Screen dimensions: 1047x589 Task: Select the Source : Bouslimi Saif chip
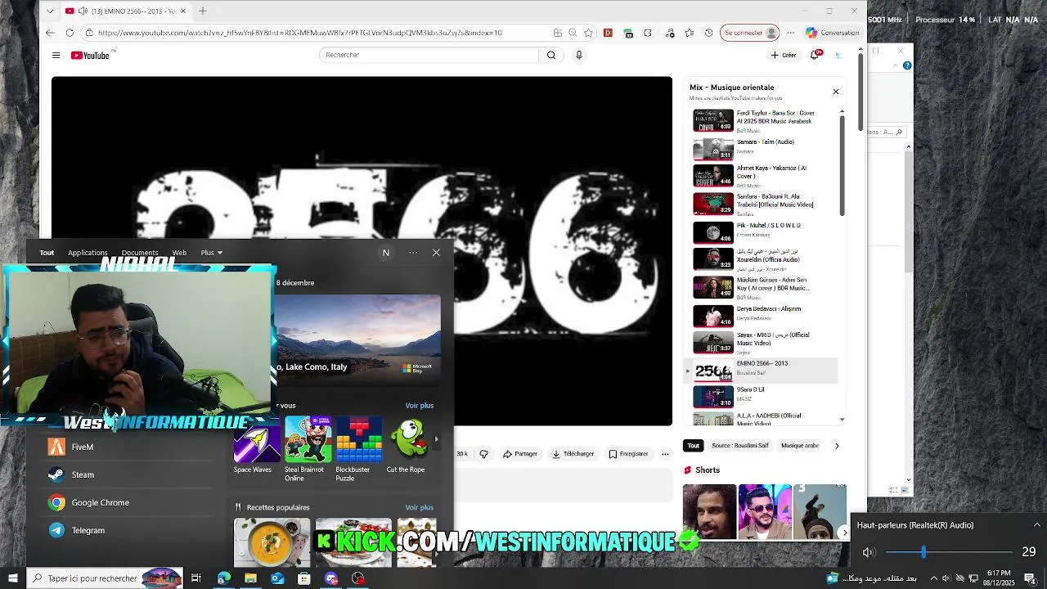pyautogui.click(x=739, y=446)
